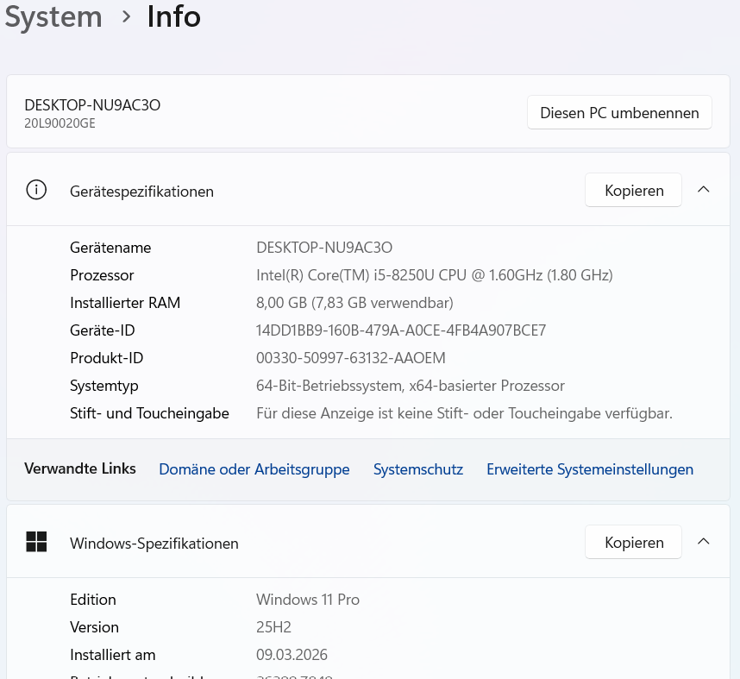Click Diesen PC umbenennen button
Image resolution: width=740 pixels, height=679 pixels.
tap(619, 112)
